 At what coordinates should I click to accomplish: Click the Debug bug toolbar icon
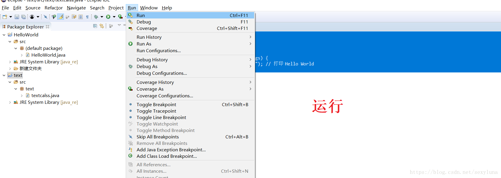pos(96,17)
